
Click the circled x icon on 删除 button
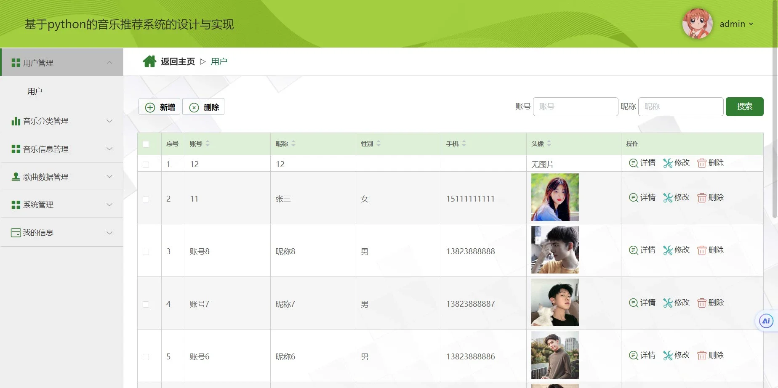click(x=194, y=107)
